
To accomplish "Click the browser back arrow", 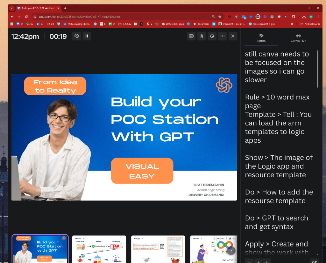I will 12,17.
